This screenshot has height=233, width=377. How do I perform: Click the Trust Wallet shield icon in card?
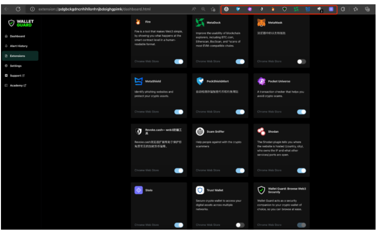200,190
